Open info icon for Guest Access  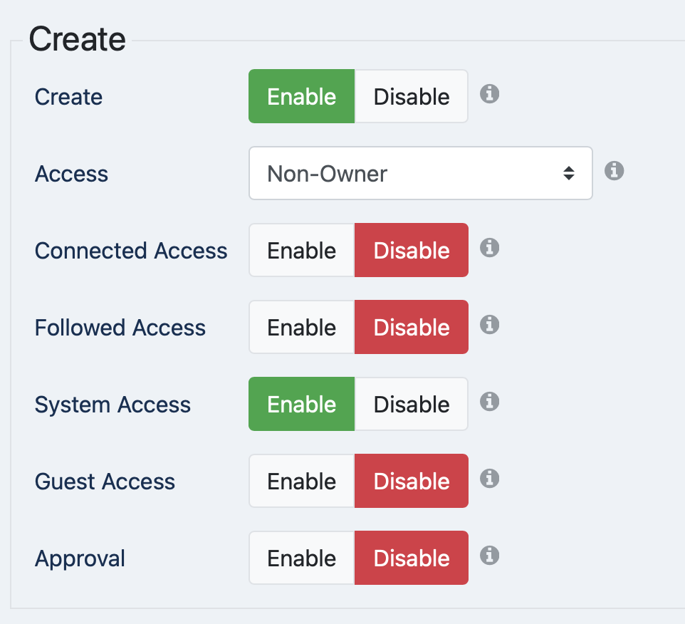coord(489,479)
